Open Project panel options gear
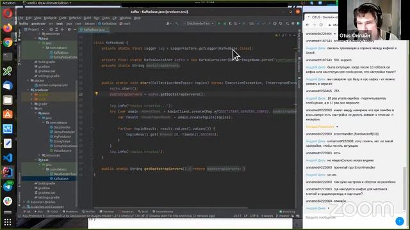The width and height of the screenshot is (410, 230). pyautogui.click(x=69, y=29)
